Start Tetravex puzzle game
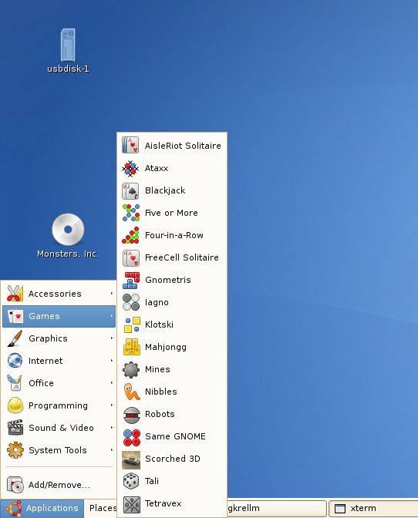The image size is (418, 518). point(172,503)
